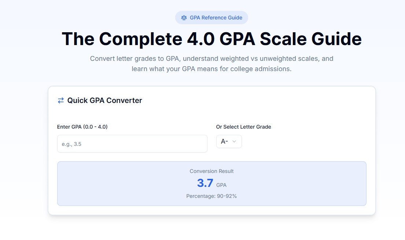405x240 pixels.
Task: Click the Or Select Letter Grade label
Action: click(243, 127)
